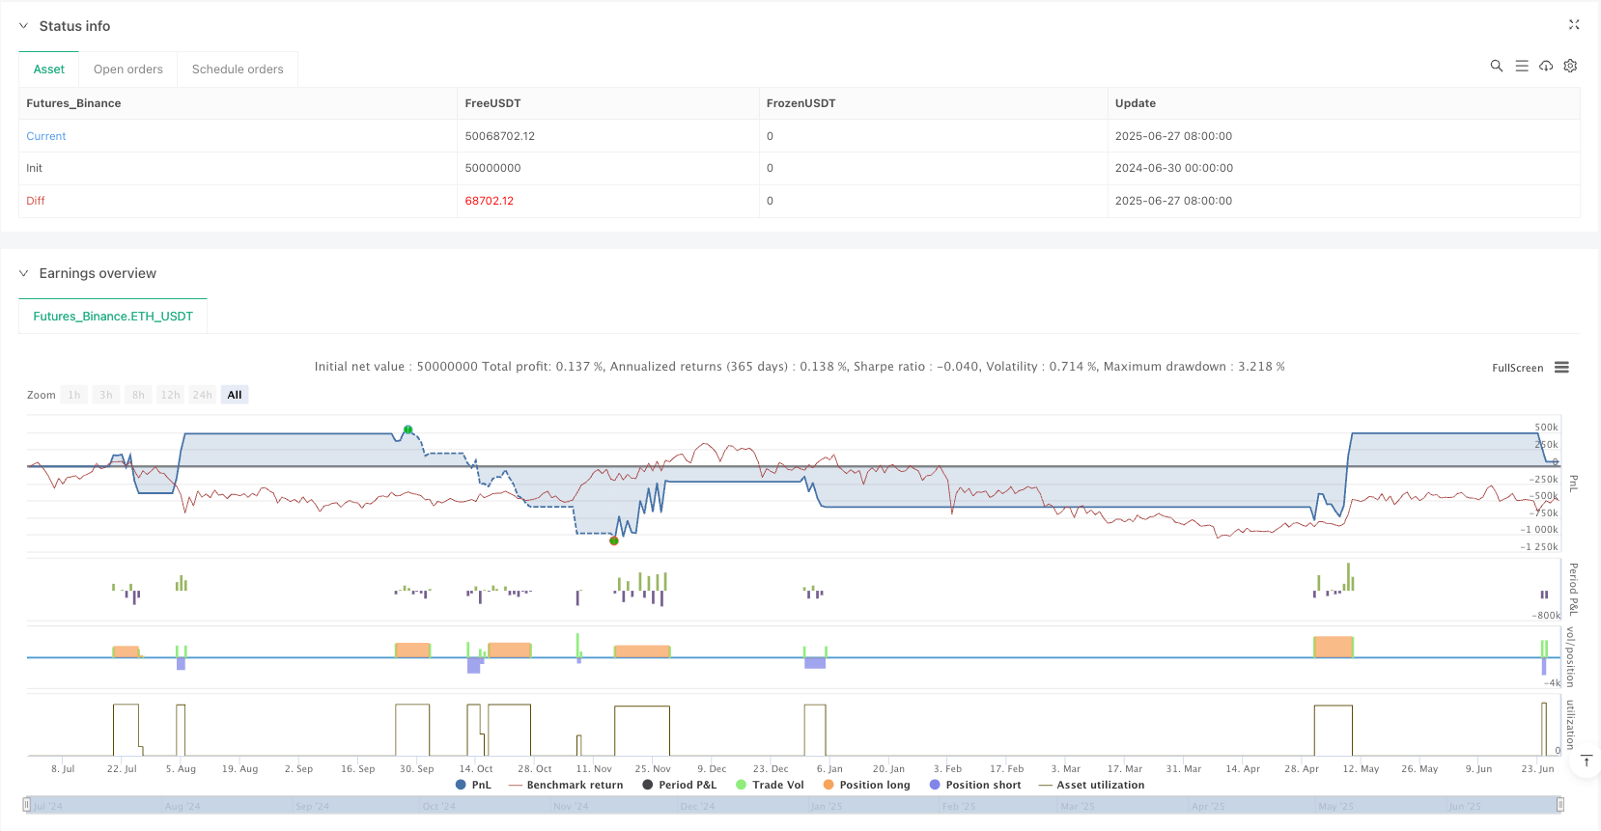The height and width of the screenshot is (831, 1601).
Task: Open the chart hamburger menu icon
Action: 1561,368
